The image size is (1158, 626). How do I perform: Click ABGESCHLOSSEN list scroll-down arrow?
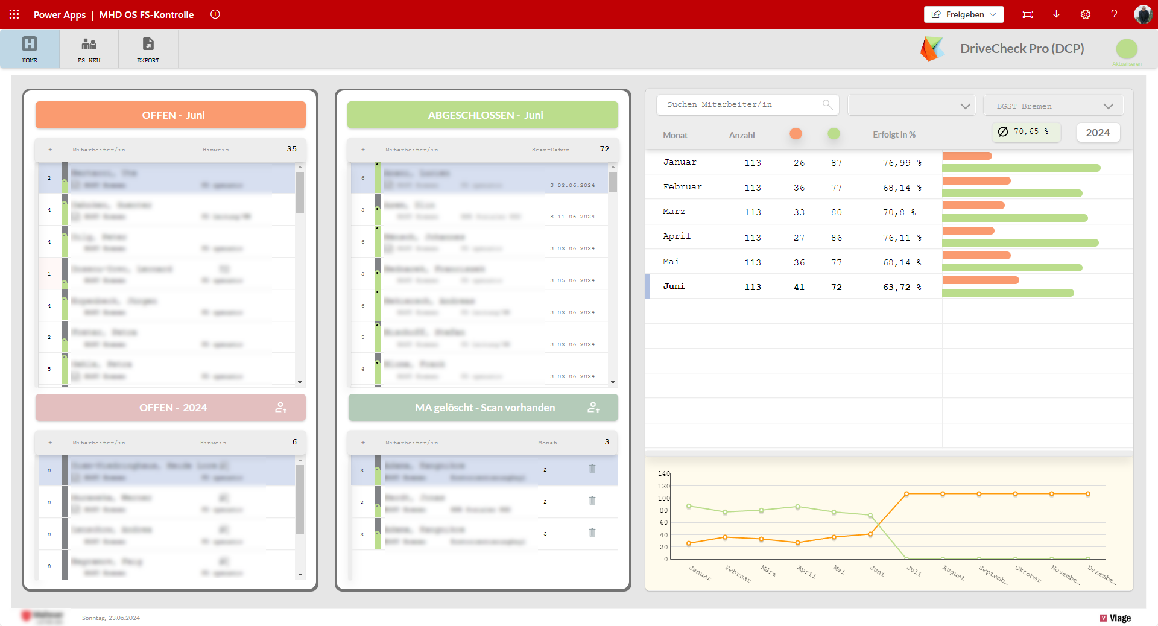point(613,382)
